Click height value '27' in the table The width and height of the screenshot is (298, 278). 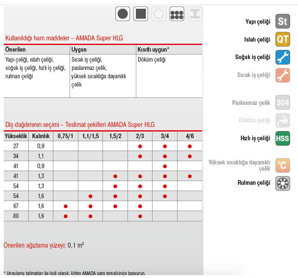[x=16, y=146]
